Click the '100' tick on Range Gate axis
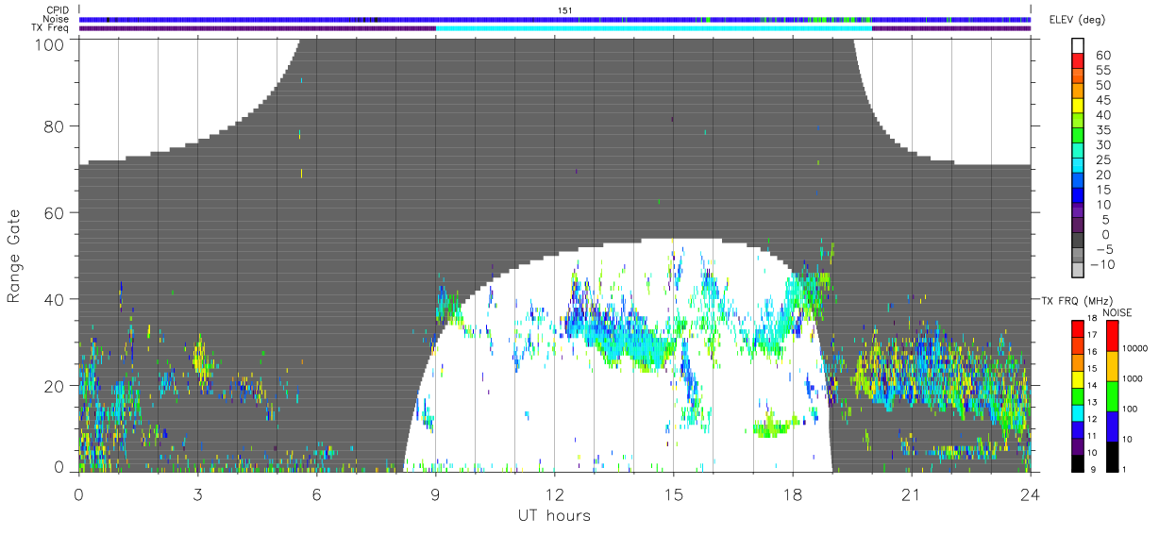 tap(50, 43)
